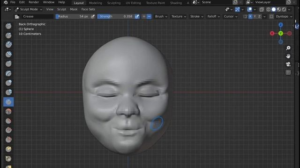Screen dimensions: 300x168
Task: Switch to material preview shading
Action: 279,9
